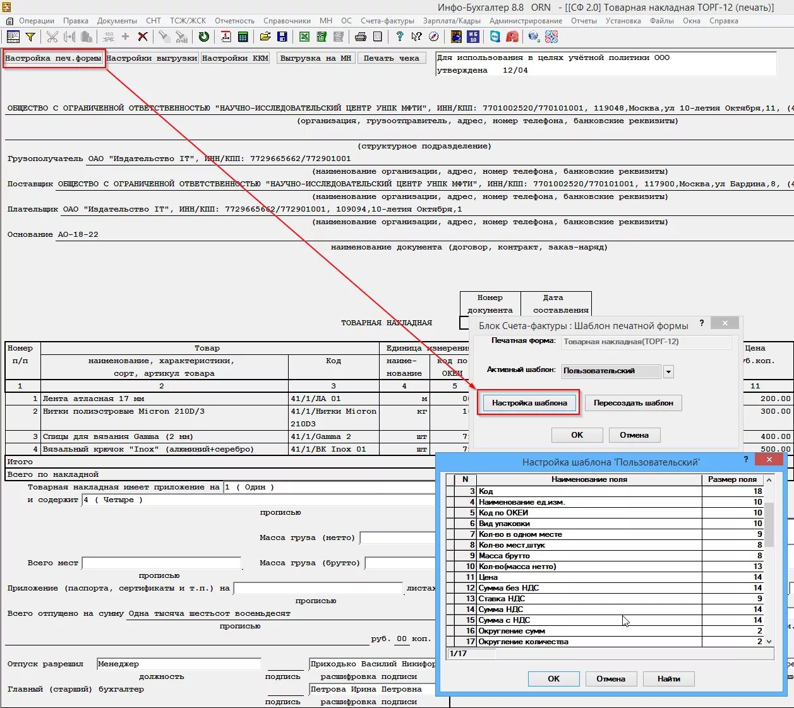Open the Документы menu
The height and width of the screenshot is (708, 794).
tap(117, 21)
